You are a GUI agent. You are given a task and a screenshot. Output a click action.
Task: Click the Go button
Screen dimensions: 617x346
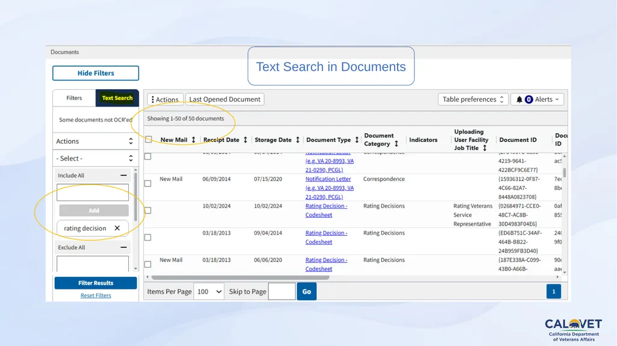(307, 291)
